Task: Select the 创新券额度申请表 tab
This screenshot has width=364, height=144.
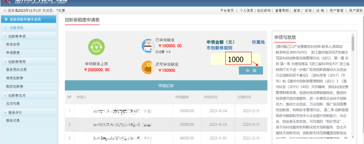Action: point(82,20)
